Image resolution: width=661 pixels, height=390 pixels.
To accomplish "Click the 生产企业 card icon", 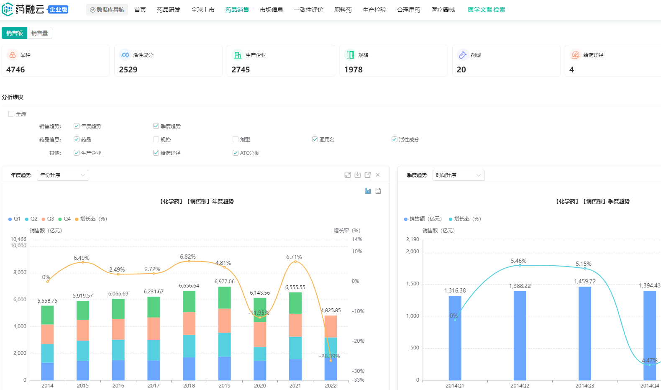I will tap(238, 55).
